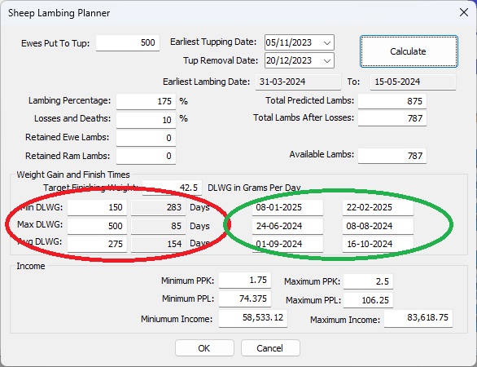
Task: Click the Available Lambs label
Action: pos(322,154)
